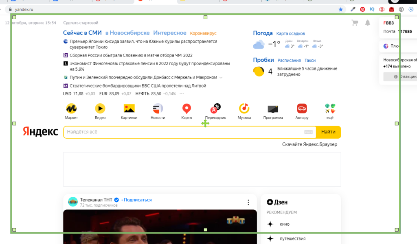Click the eyedropper extension icon

pyautogui.click(x=353, y=9)
